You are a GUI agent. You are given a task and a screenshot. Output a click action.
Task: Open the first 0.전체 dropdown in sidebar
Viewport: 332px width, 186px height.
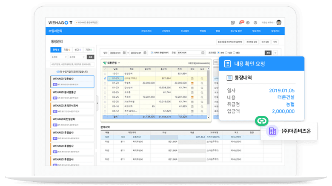click(59, 57)
